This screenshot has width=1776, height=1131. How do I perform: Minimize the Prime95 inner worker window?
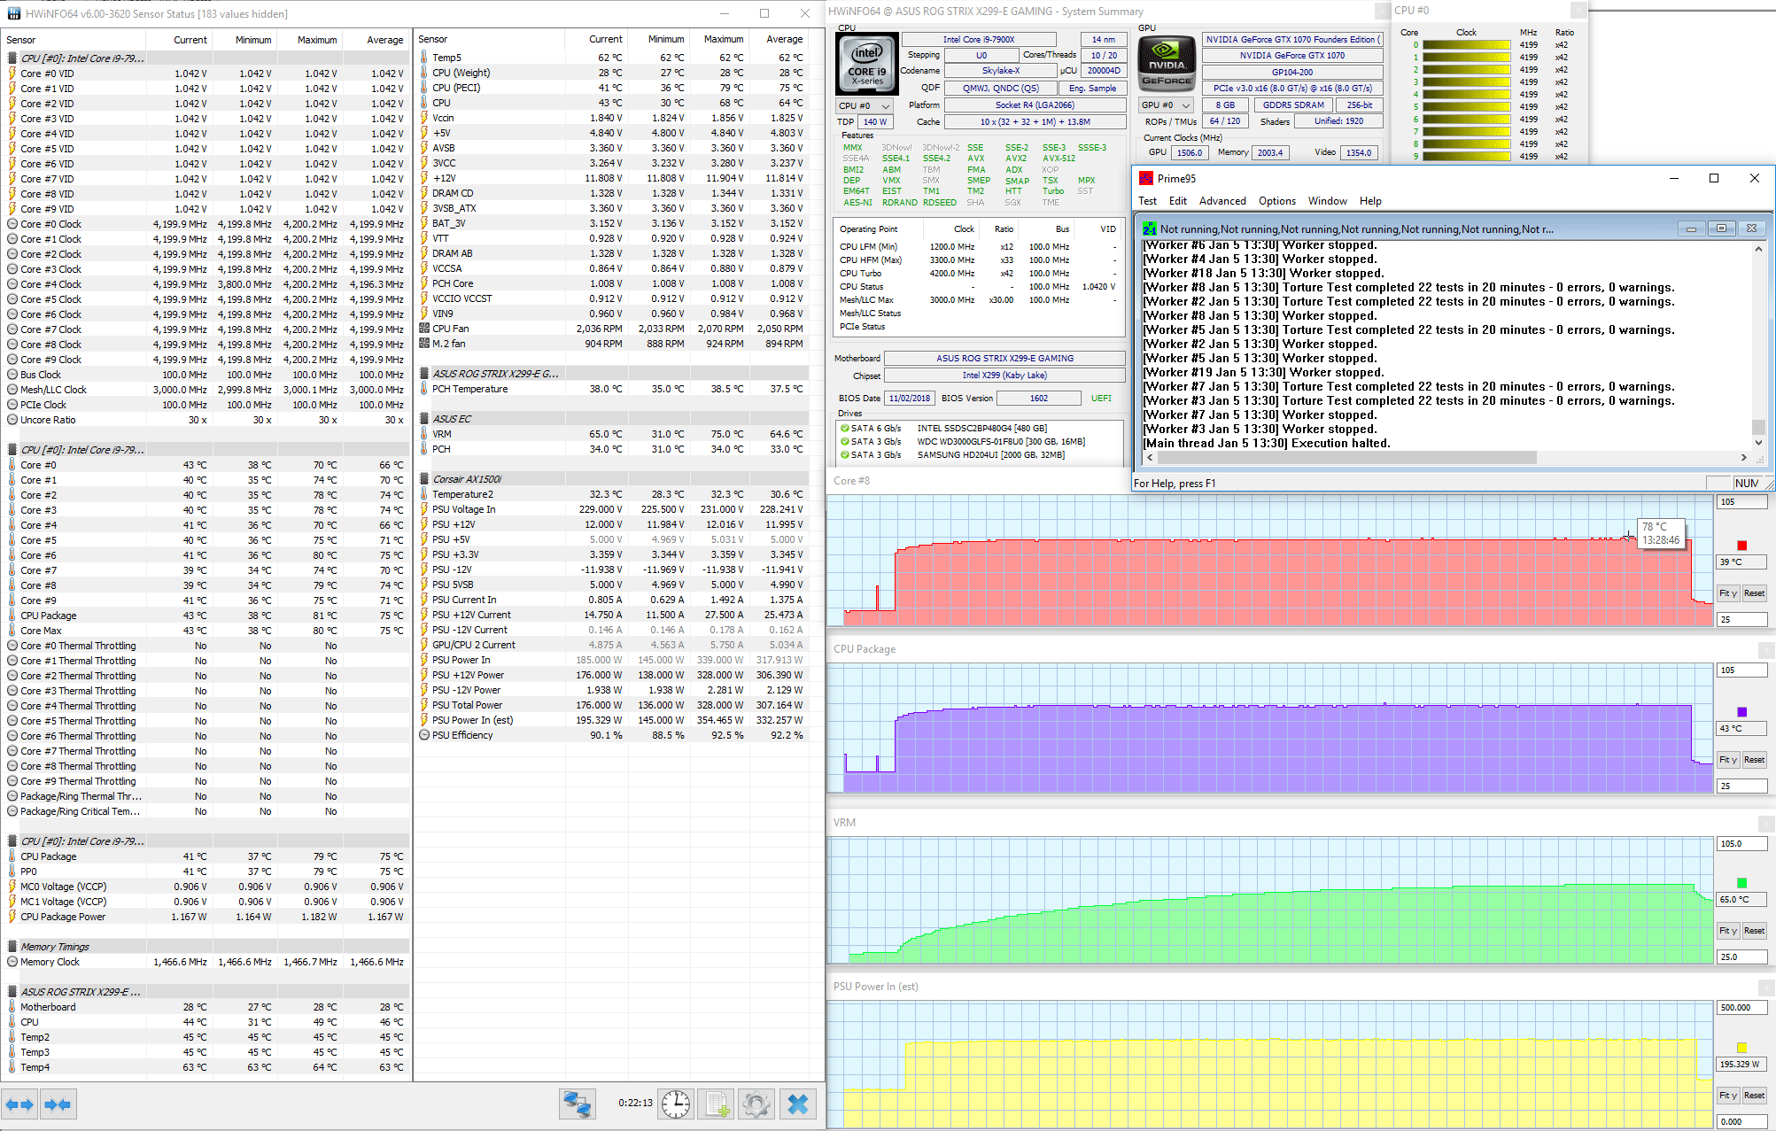click(x=1691, y=229)
